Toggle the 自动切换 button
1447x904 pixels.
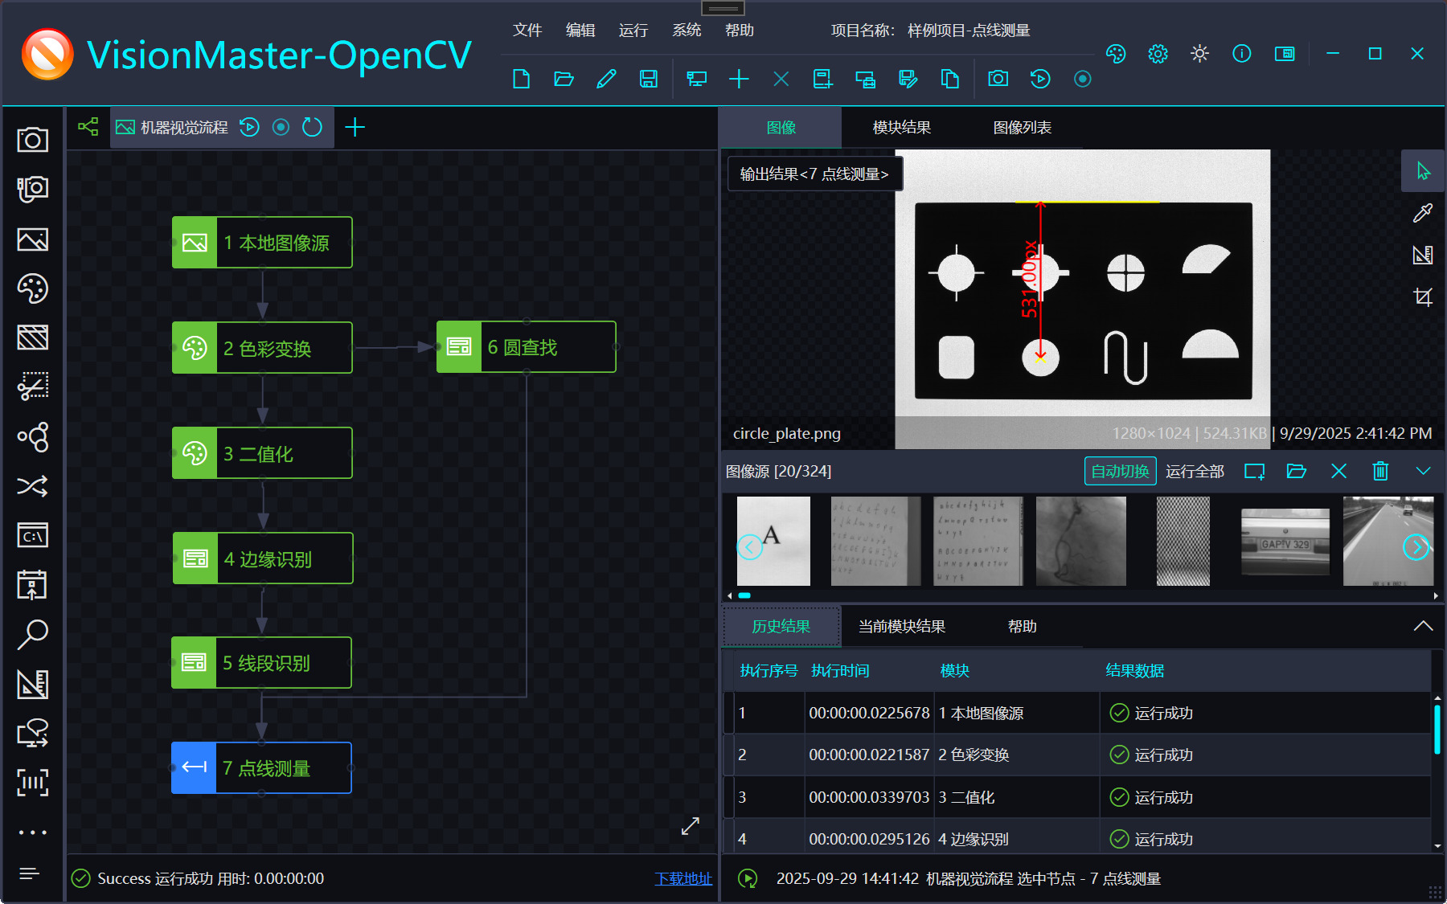(1121, 472)
